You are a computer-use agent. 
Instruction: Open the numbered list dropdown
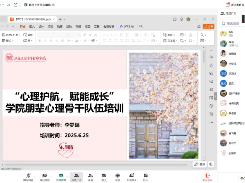pyautogui.click(x=116, y=35)
